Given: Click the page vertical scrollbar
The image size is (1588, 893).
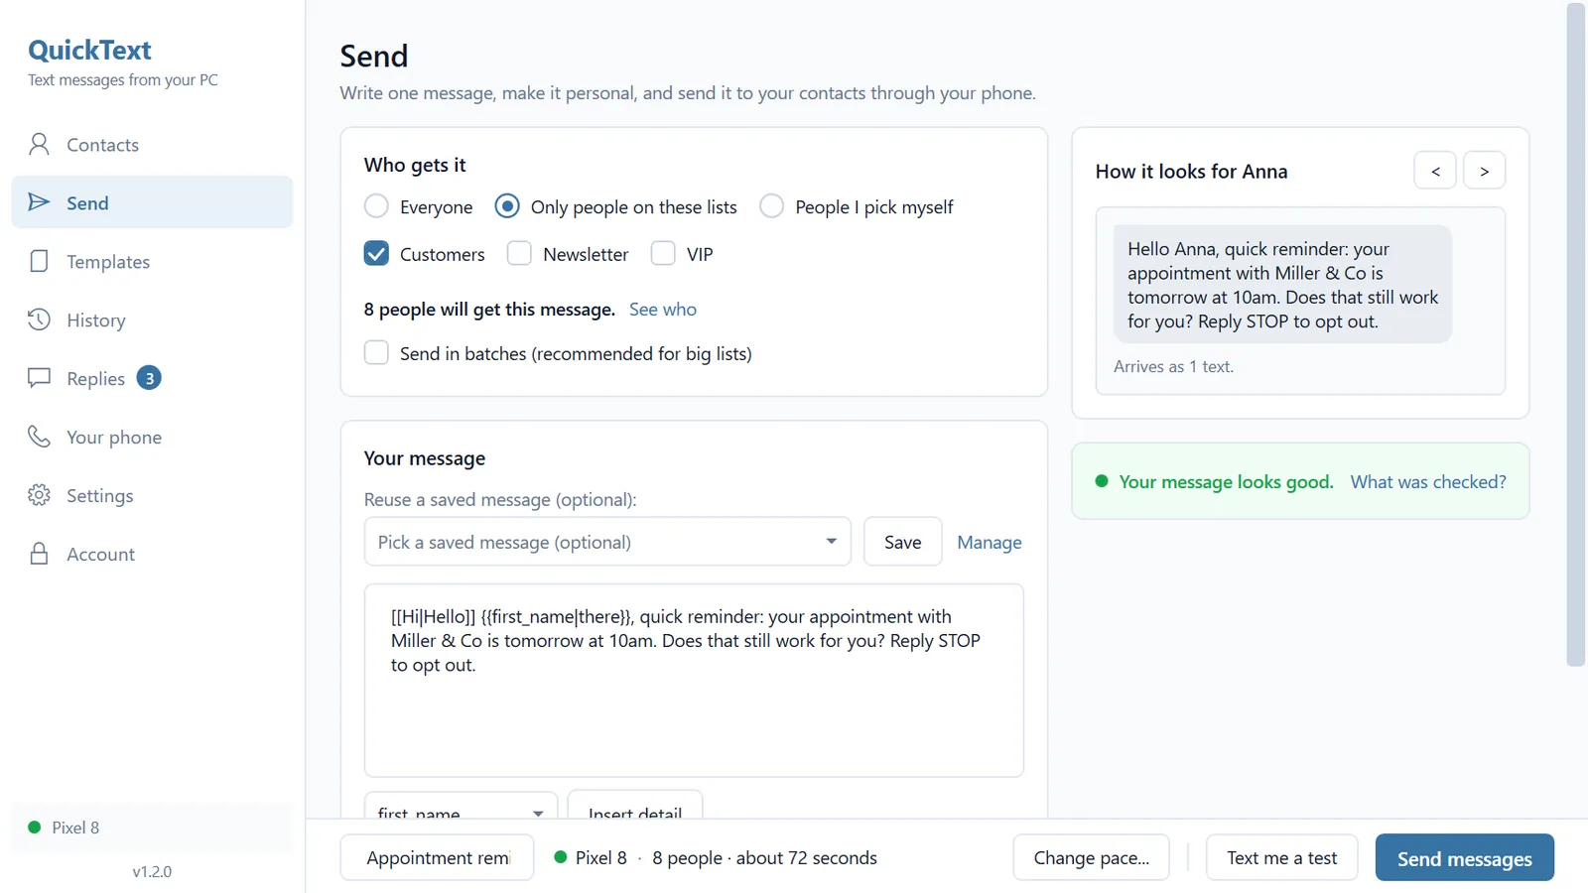Looking at the screenshot, I should click(1575, 335).
